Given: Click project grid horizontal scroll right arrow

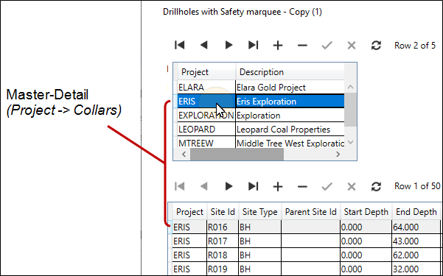Looking at the screenshot, I should pyautogui.click(x=338, y=154).
